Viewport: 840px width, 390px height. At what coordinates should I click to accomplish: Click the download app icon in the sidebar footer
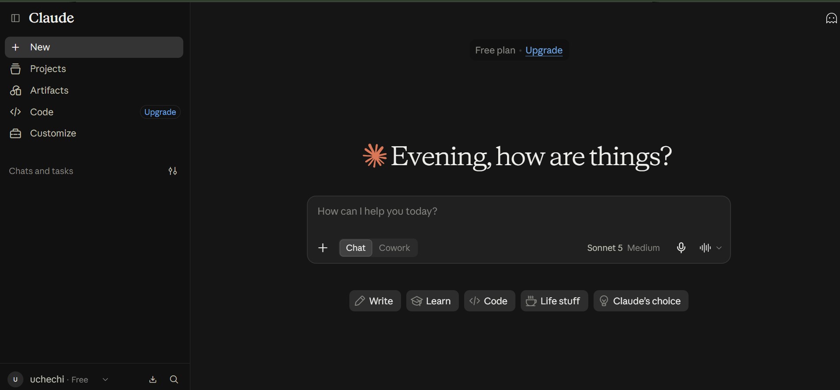tap(153, 379)
